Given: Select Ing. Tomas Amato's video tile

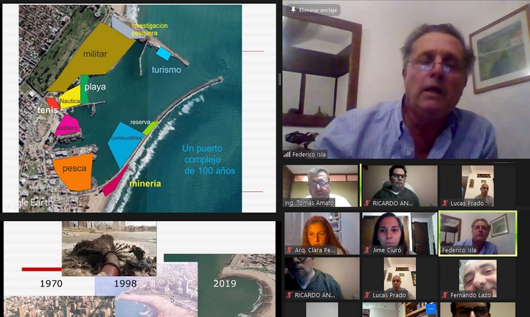Looking at the screenshot, I should point(321,185).
